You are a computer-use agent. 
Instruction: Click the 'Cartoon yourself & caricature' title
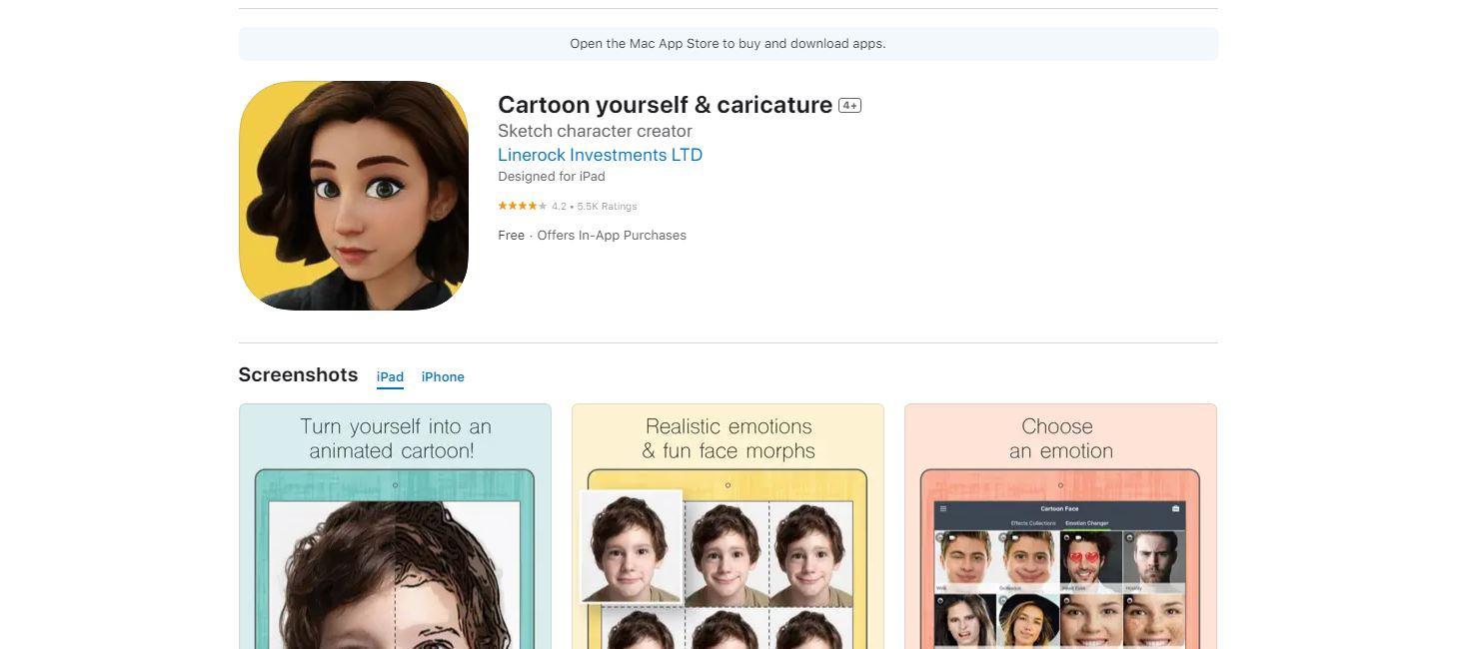(665, 105)
